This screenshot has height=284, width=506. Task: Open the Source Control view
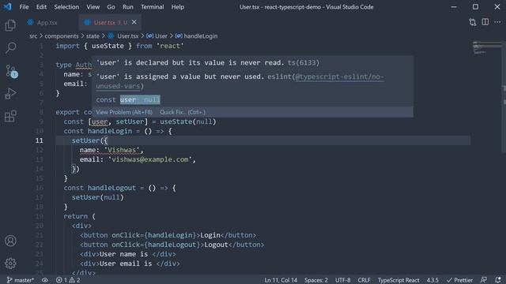point(11,71)
